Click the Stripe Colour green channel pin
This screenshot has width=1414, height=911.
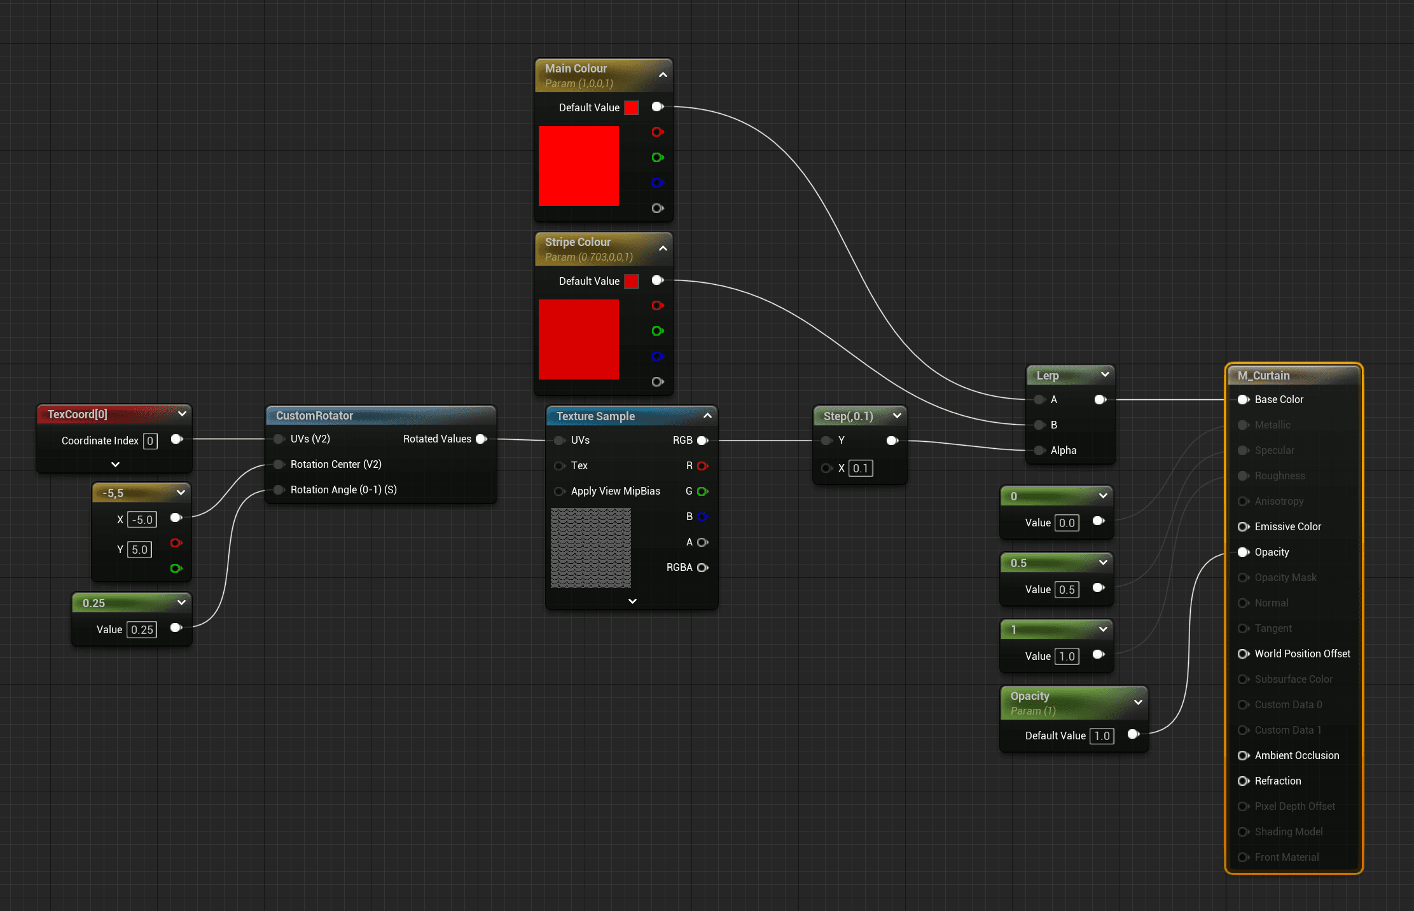[x=658, y=331]
